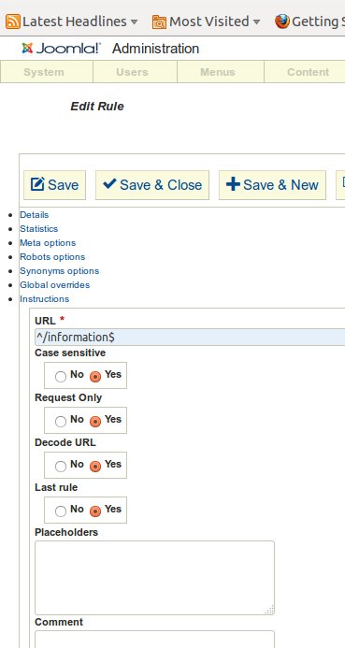Image resolution: width=345 pixels, height=648 pixels.
Task: Open the System menu
Action: click(44, 72)
